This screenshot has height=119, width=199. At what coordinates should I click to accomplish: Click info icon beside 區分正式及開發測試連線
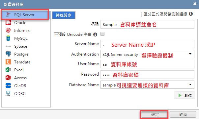coord(191,14)
